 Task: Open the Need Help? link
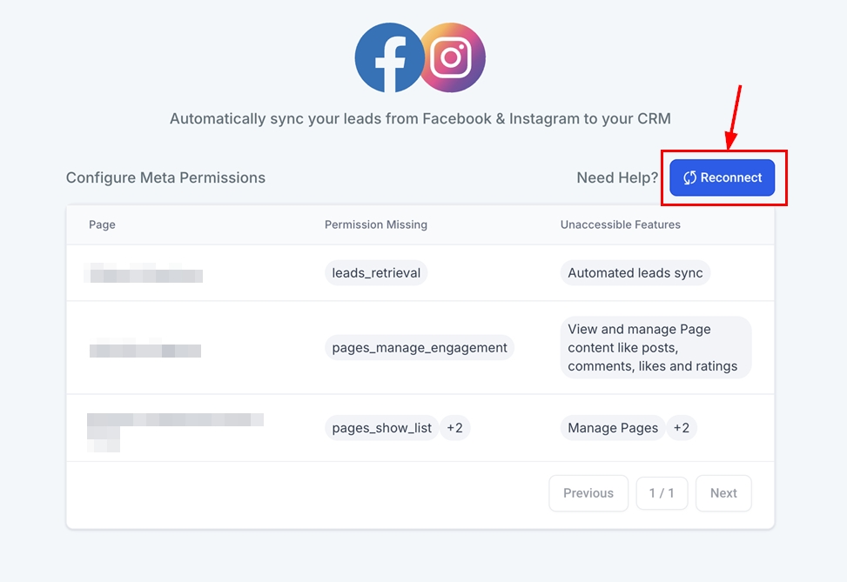tap(617, 177)
